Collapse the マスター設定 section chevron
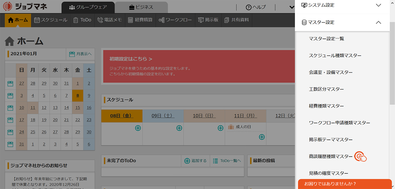 point(378,22)
